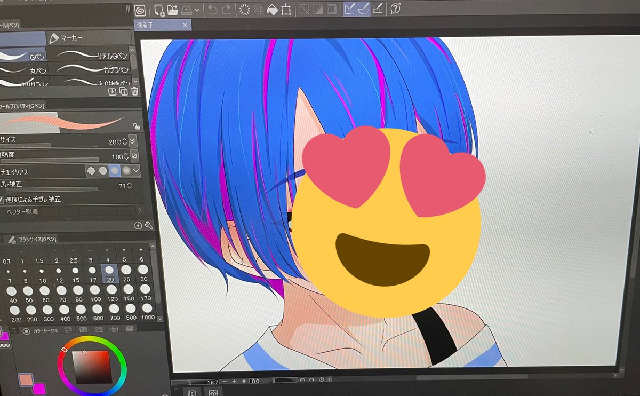Redo the undone action
Image resolution: width=640 pixels, height=396 pixels.
(x=226, y=9)
